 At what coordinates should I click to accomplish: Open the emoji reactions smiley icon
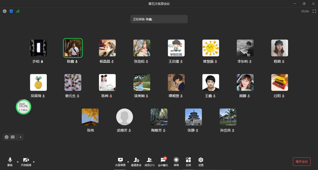click(6, 137)
